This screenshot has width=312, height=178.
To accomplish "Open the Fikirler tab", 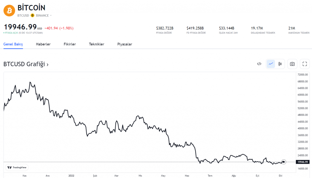I will pos(70,44).
